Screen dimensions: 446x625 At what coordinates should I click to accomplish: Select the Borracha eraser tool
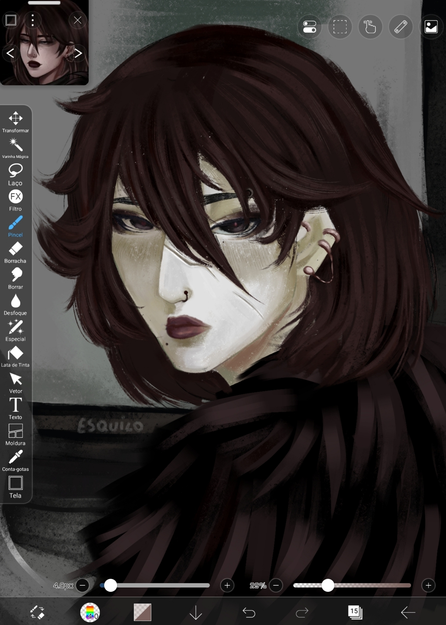tap(15, 252)
